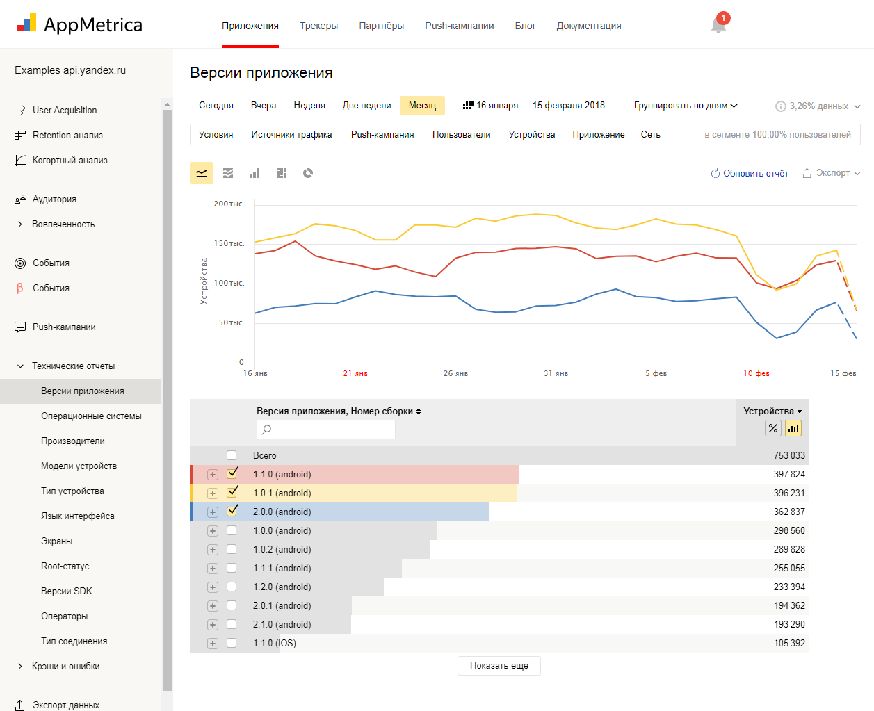Open the Группировать по дням dropdown
The image size is (874, 711).
[x=685, y=106]
